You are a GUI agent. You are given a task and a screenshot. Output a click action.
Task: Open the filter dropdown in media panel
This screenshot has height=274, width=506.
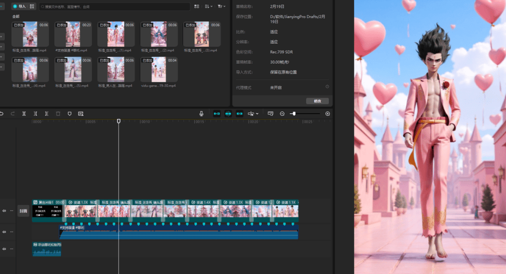pyautogui.click(x=221, y=7)
